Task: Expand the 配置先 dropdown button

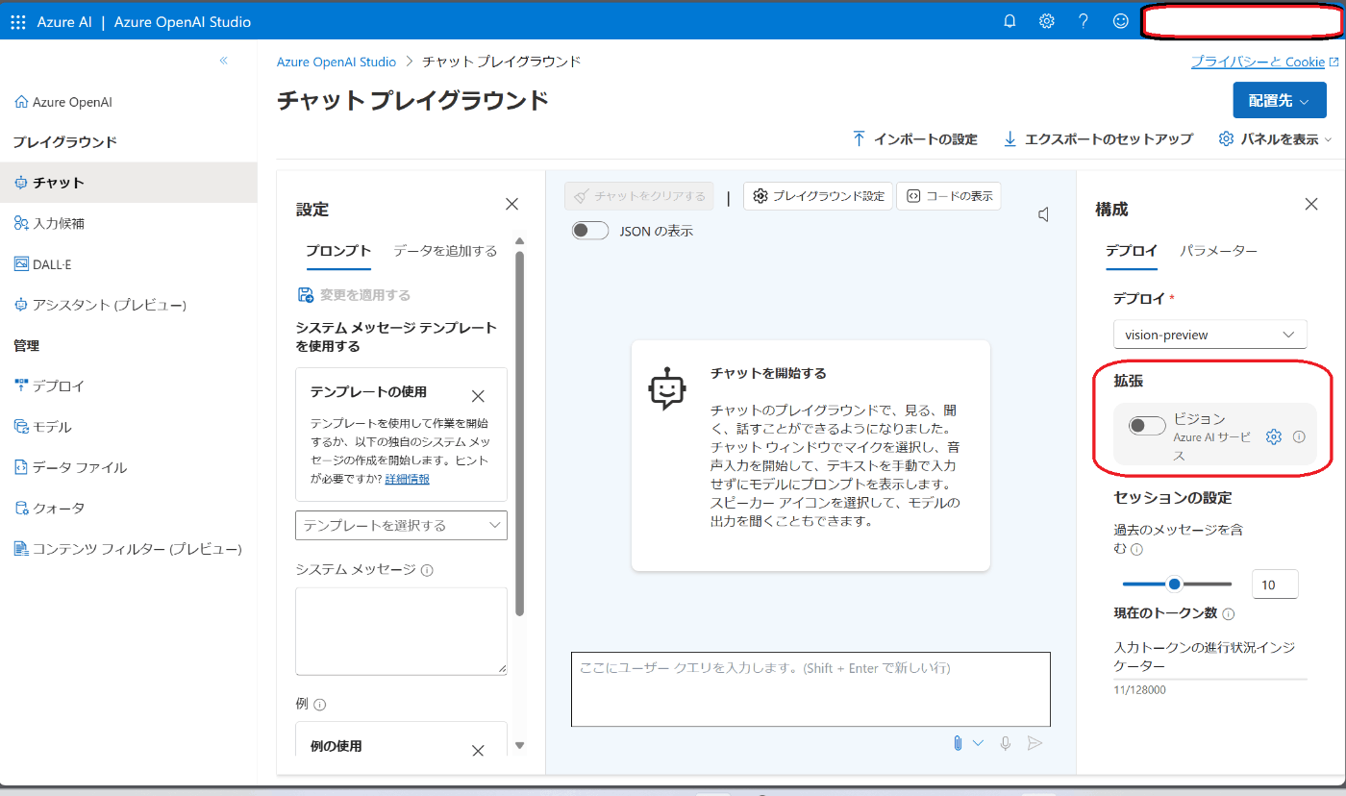Action: [x=1280, y=100]
